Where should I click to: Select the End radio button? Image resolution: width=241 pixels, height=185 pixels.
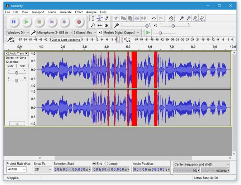pyautogui.click(x=94, y=163)
